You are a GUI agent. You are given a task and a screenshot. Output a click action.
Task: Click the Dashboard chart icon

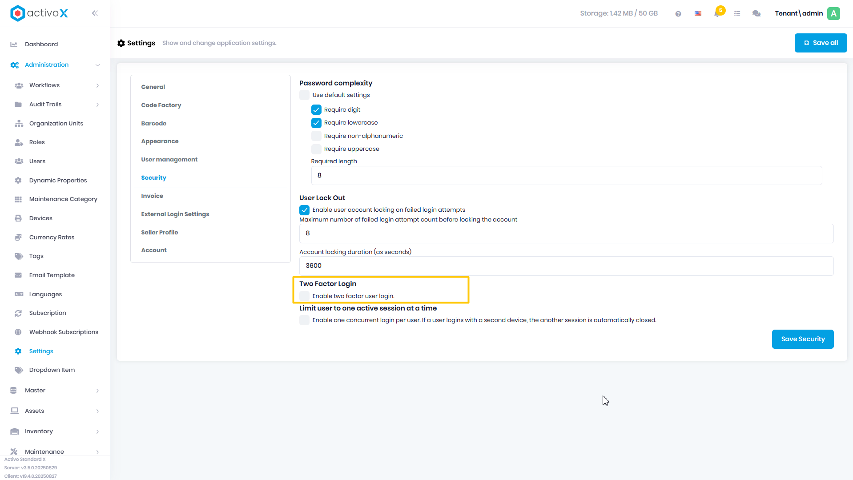click(14, 44)
